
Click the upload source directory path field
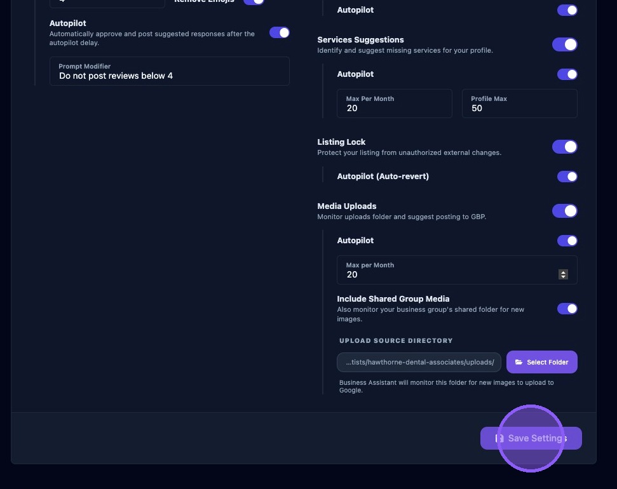(x=419, y=363)
